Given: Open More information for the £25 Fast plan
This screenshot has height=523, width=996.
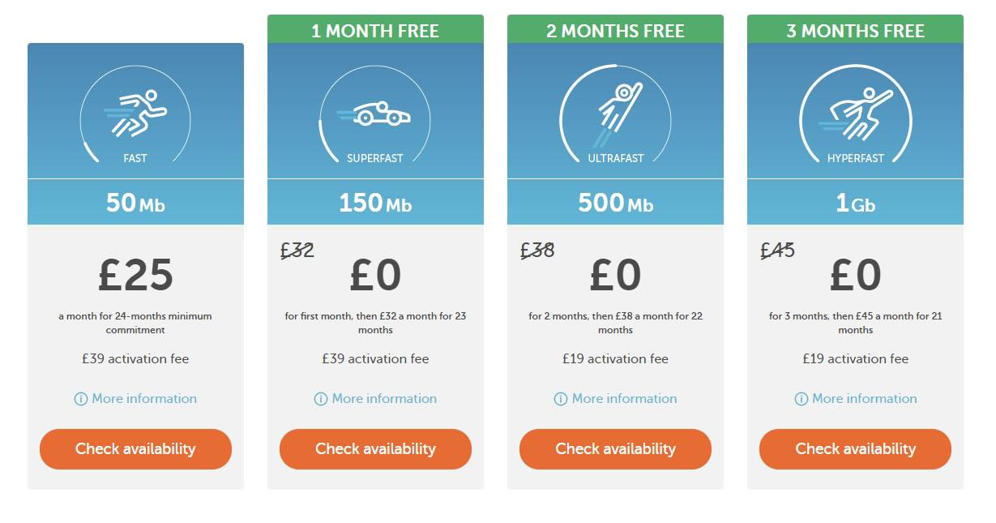Looking at the screenshot, I should click(x=144, y=399).
